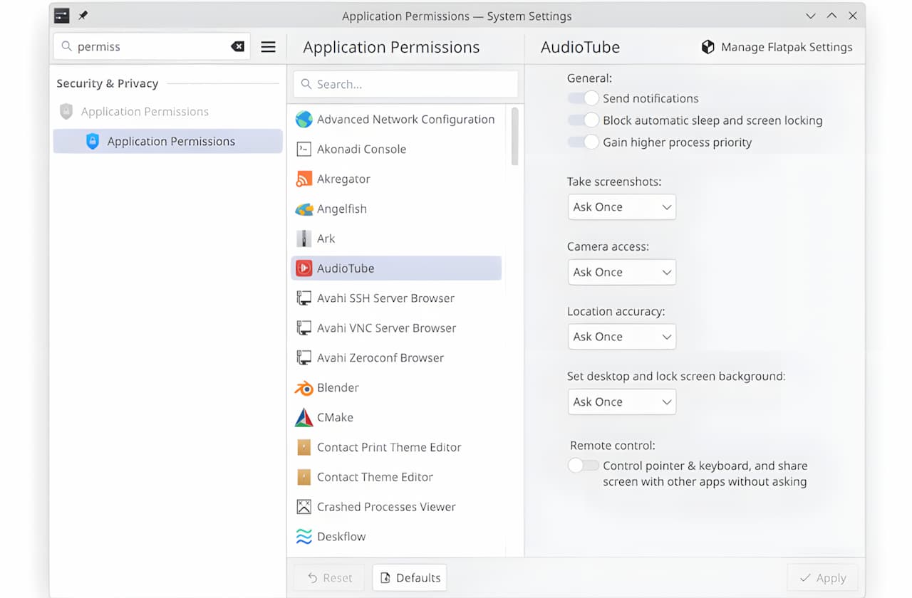
Task: Open the Take screenshots dropdown
Action: [621, 207]
